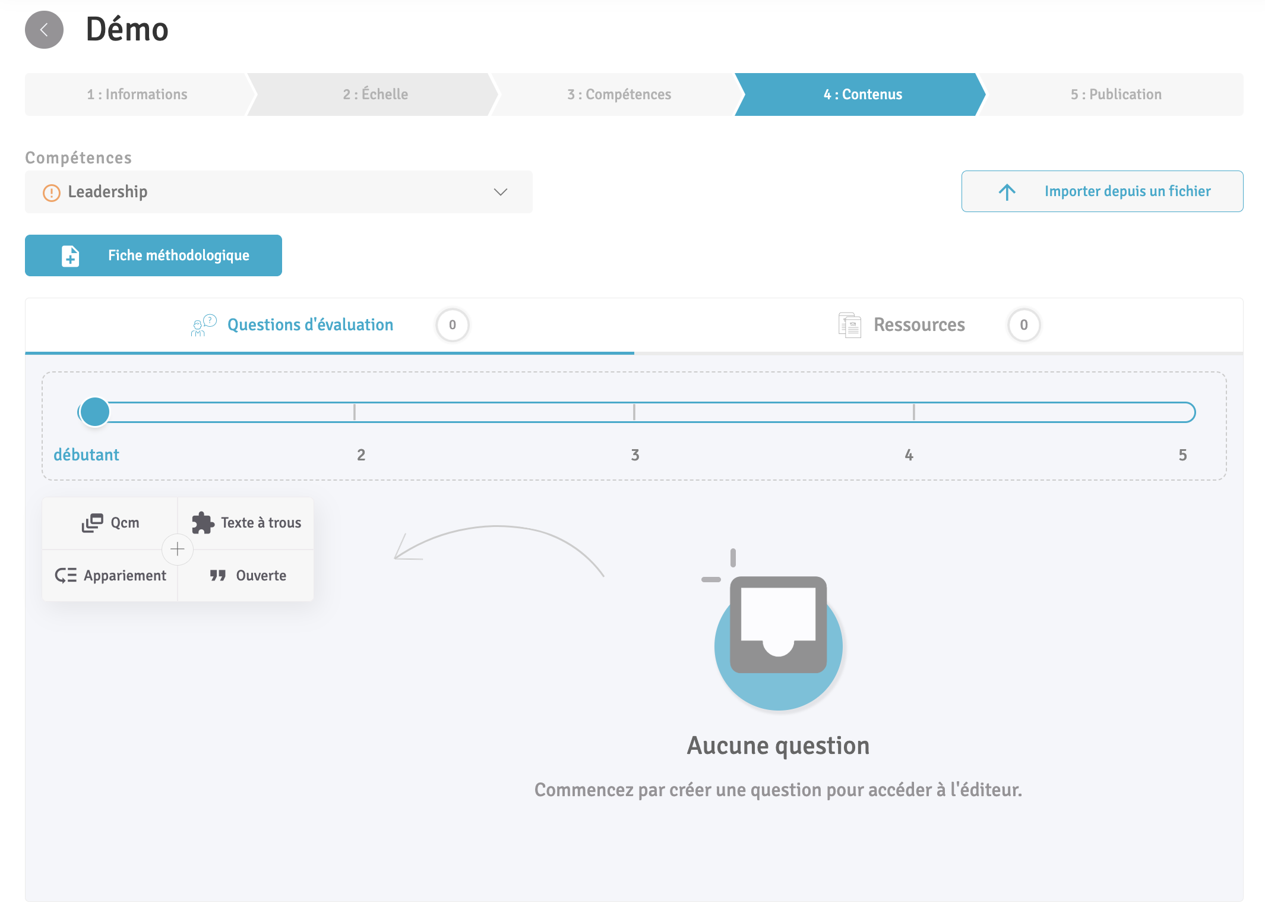
Task: Open the Leadership competence dropdown
Action: (278, 192)
